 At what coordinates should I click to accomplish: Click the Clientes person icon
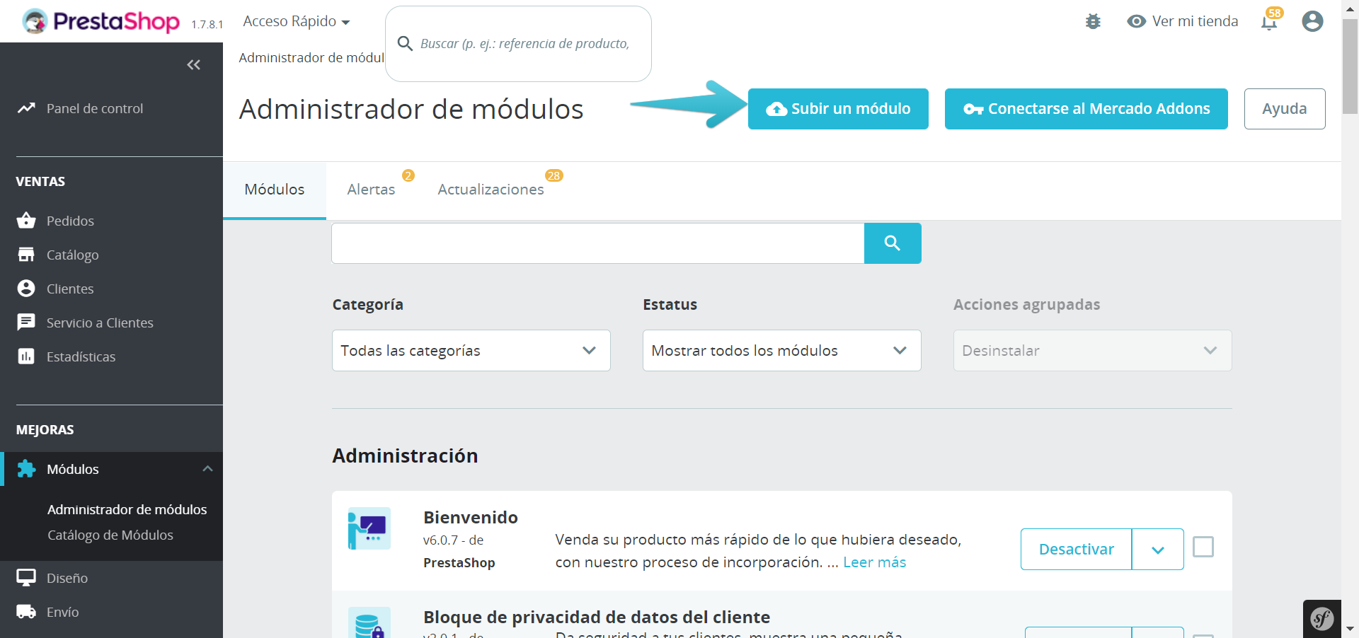[x=26, y=289]
